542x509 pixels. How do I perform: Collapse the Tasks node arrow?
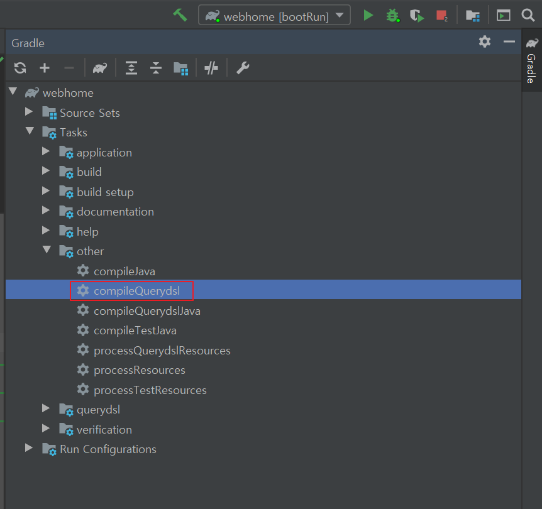pyautogui.click(x=30, y=131)
